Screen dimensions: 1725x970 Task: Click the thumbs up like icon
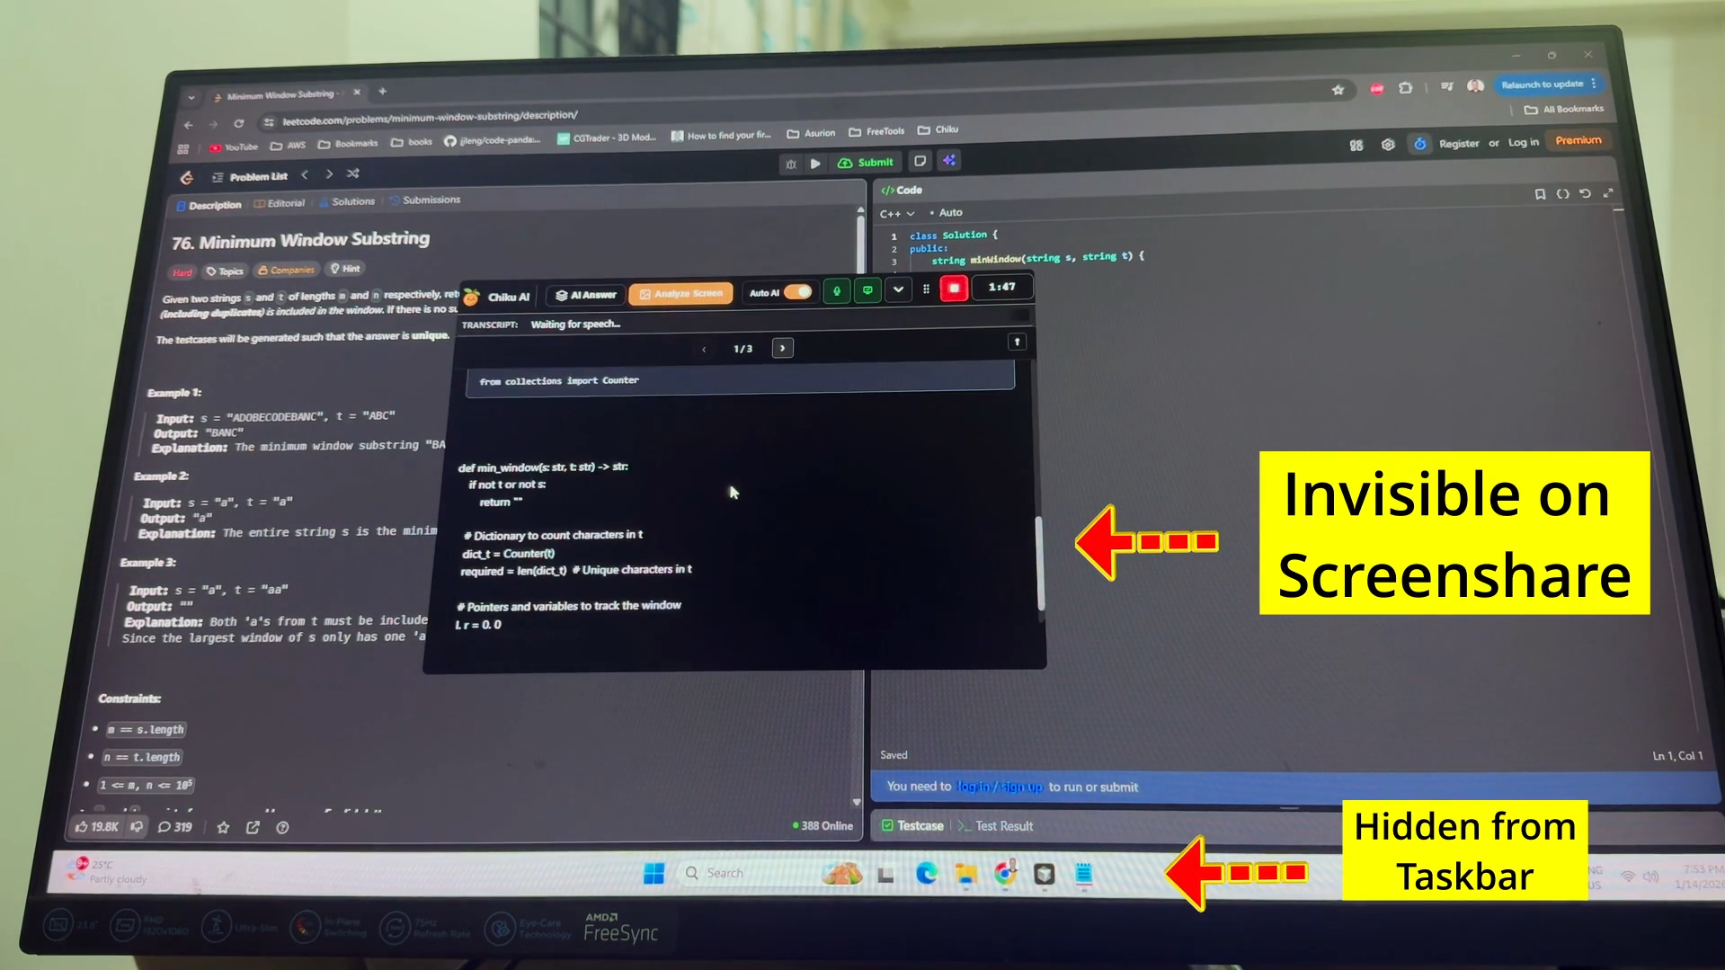(x=83, y=826)
